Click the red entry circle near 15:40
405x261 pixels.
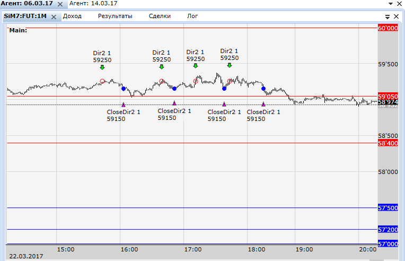coord(102,81)
